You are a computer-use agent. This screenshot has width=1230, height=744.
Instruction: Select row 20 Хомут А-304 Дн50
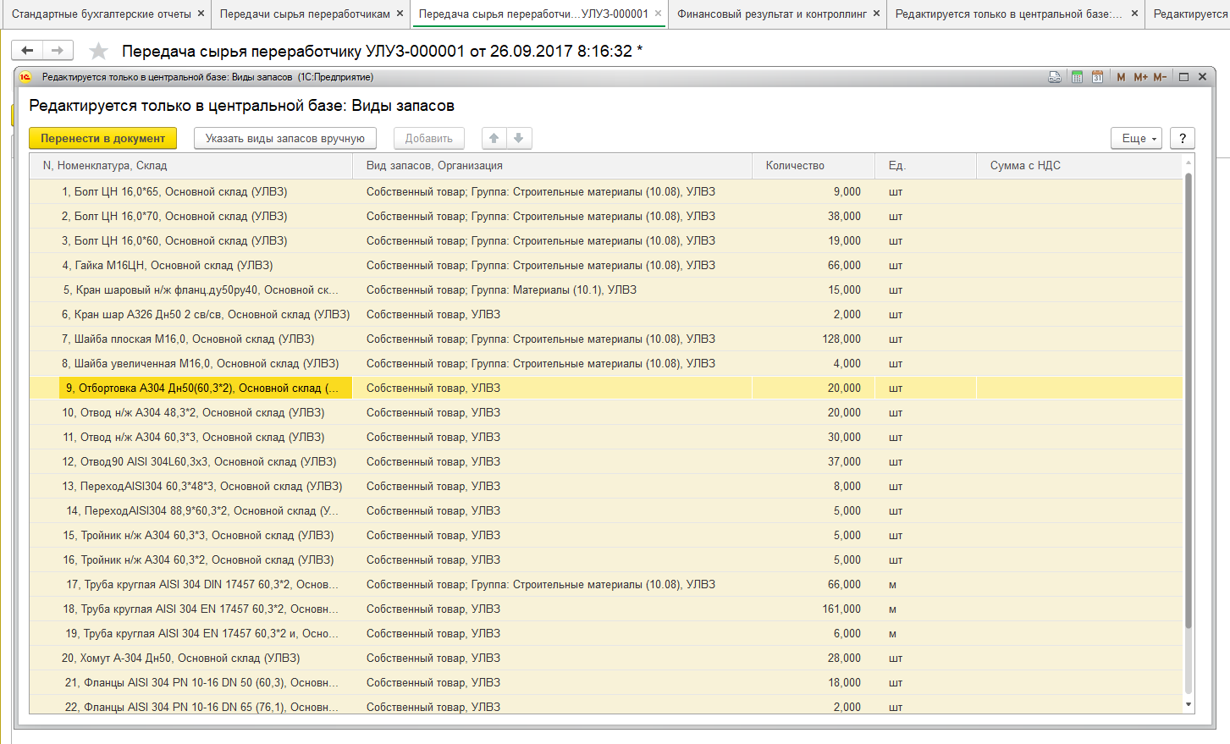[180, 658]
